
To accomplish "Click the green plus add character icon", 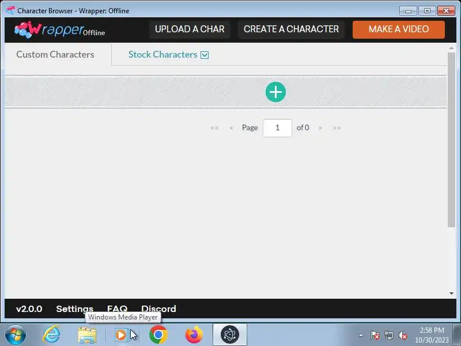I will pyautogui.click(x=275, y=92).
